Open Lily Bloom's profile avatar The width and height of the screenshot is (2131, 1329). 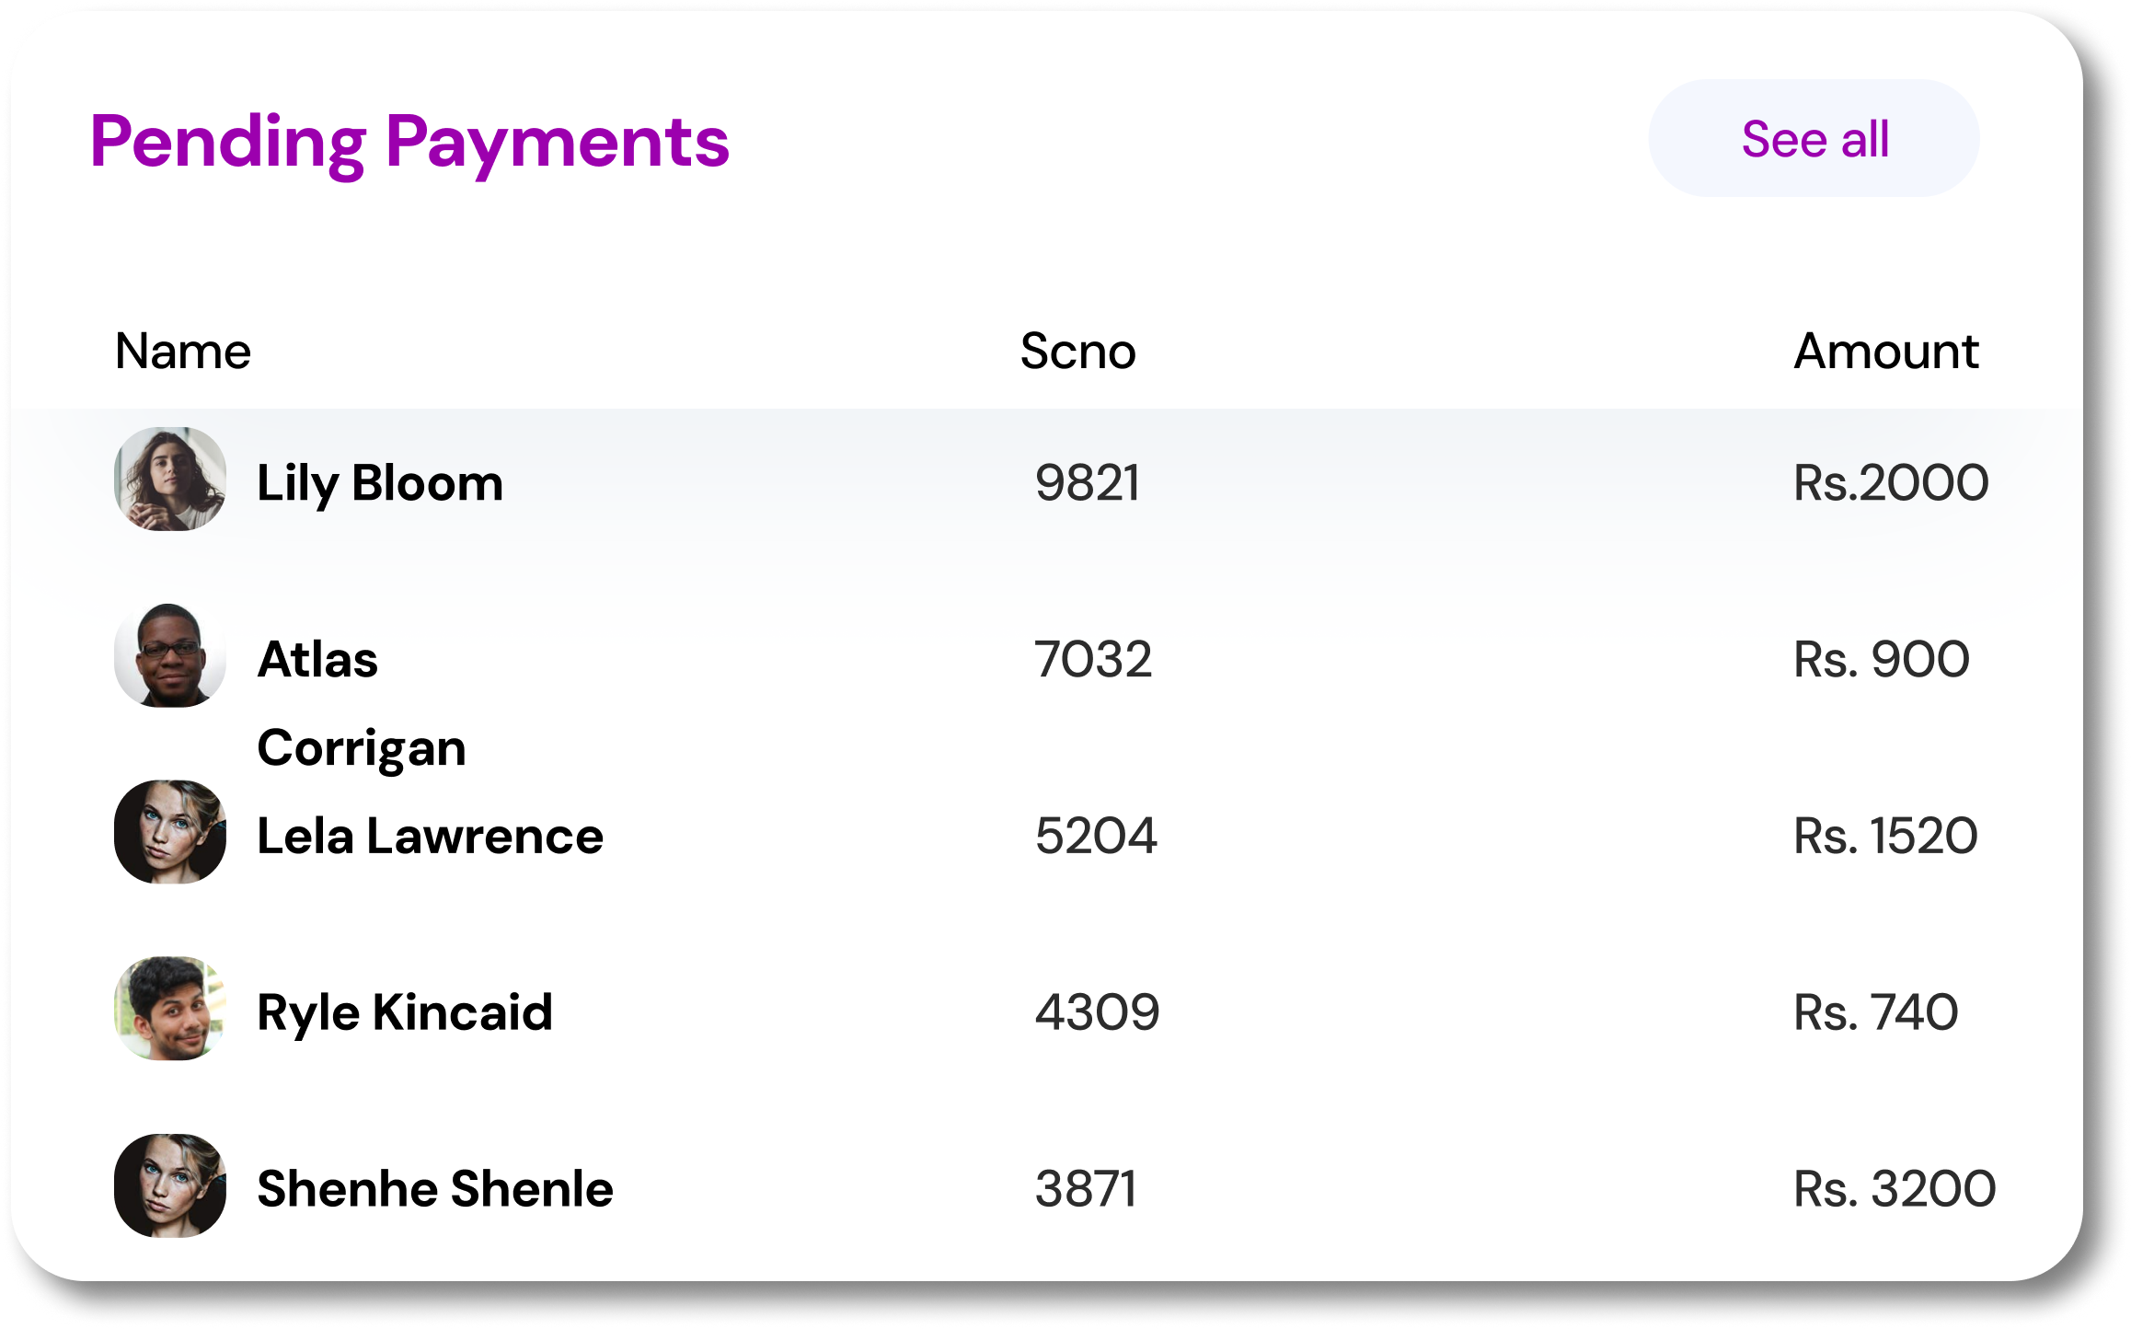170,479
